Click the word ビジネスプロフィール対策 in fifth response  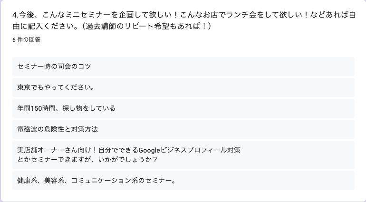coord(201,150)
